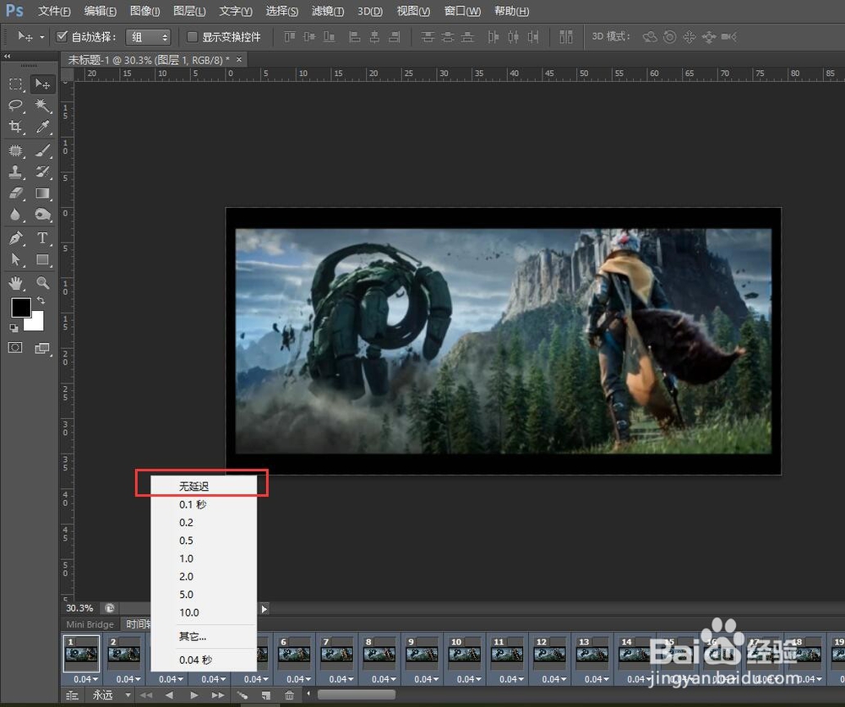Delete frame using the trash icon

coord(289,695)
